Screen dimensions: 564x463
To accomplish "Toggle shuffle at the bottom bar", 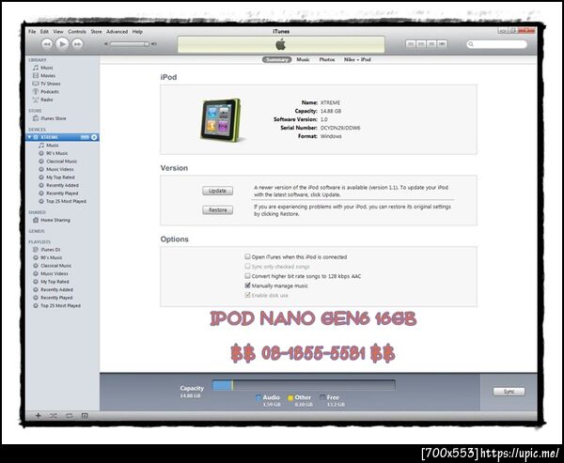I will pyautogui.click(x=54, y=416).
